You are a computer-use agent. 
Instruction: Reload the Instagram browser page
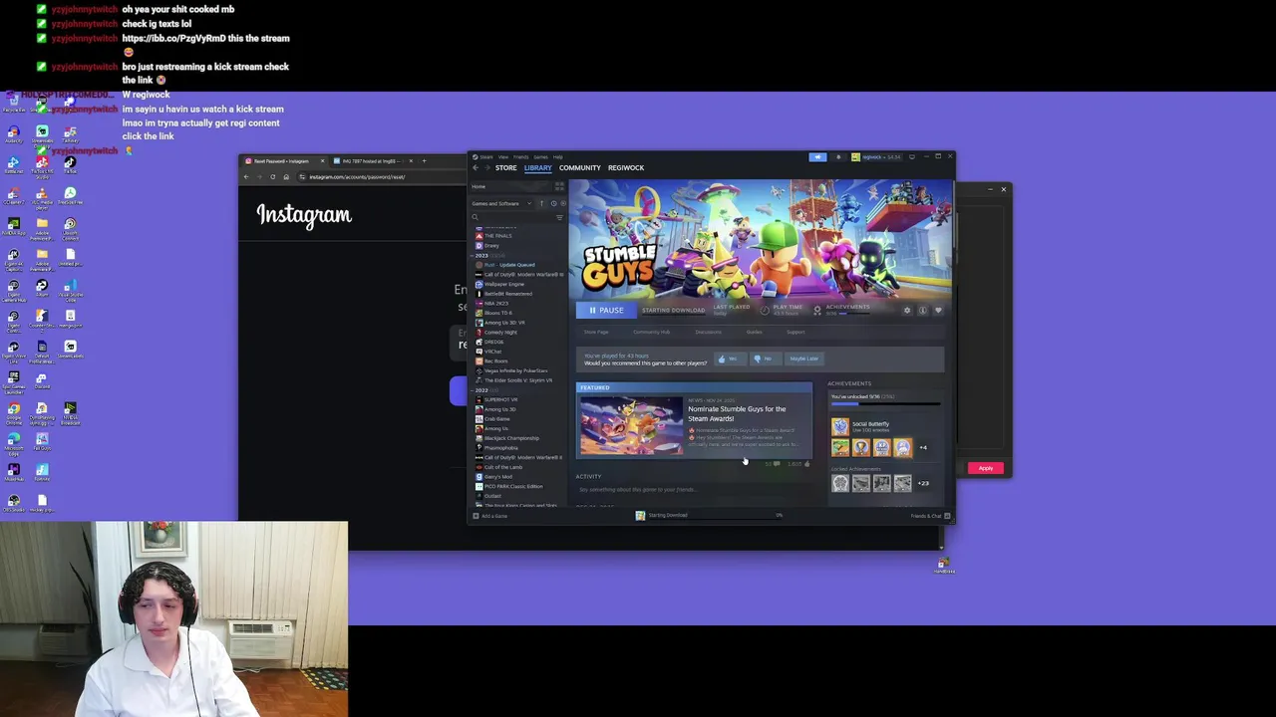(272, 176)
